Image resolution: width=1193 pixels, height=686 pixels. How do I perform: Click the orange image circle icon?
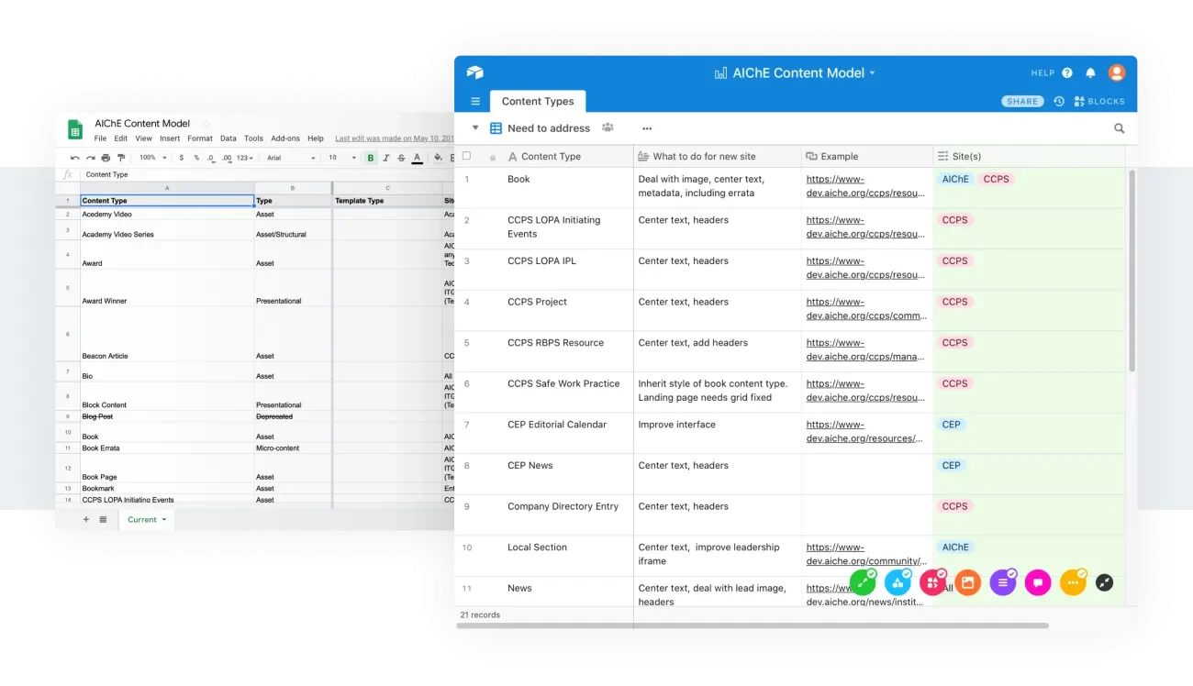tap(968, 582)
